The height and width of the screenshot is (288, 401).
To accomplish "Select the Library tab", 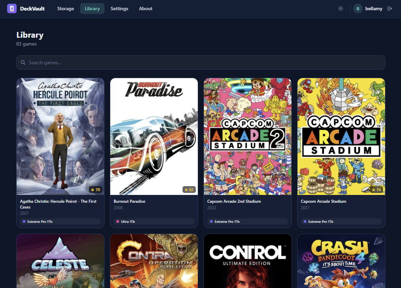I will (92, 8).
